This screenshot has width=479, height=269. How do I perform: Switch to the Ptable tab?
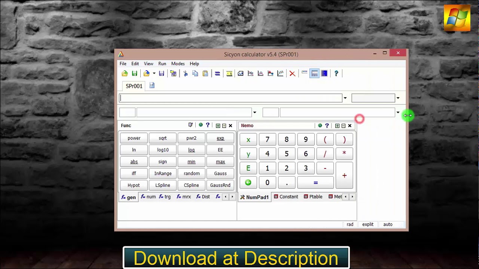click(x=313, y=197)
